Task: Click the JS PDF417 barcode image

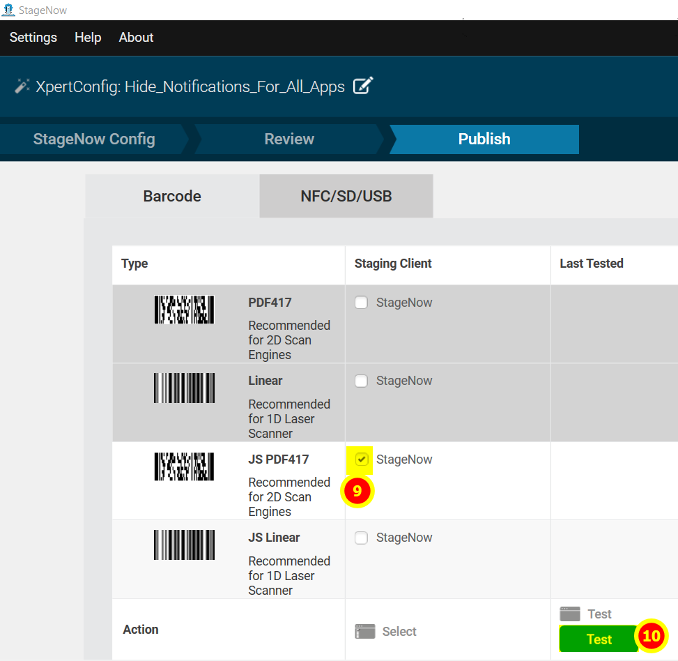Action: [184, 466]
